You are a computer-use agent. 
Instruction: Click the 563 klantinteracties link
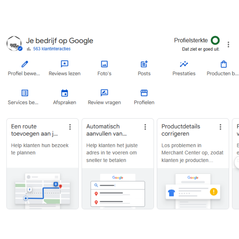52,49
